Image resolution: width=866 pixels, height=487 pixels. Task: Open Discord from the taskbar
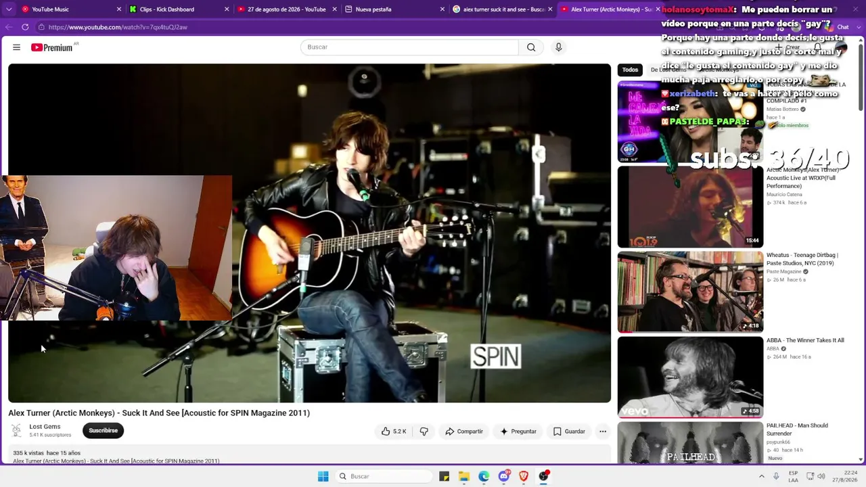504,476
